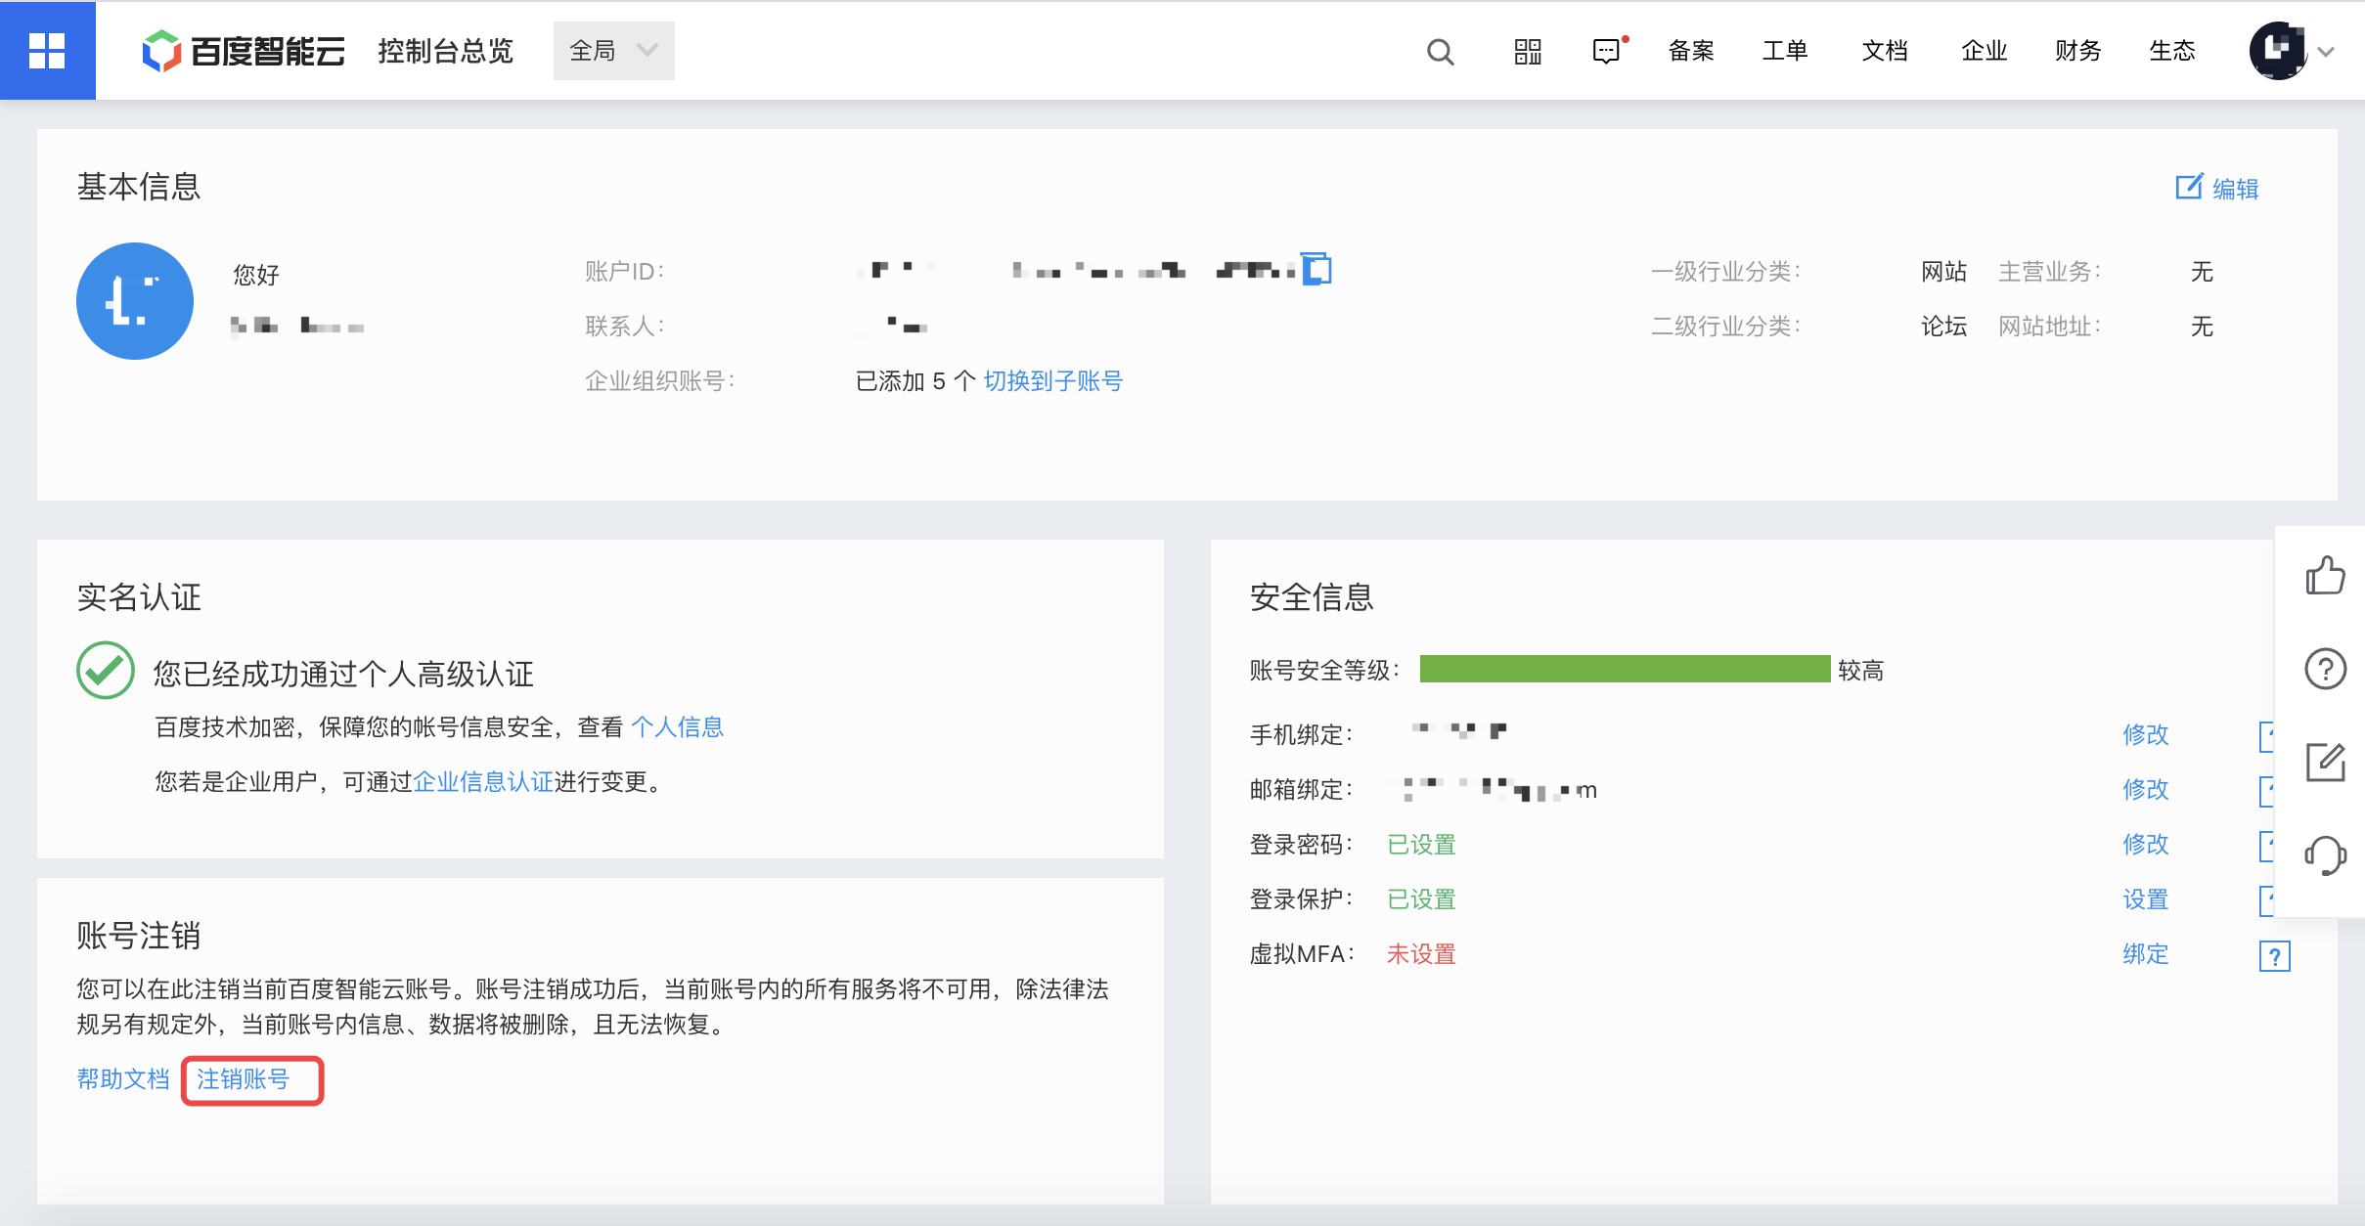Click the 较高 security level text
Viewport: 2365px width, 1226px height.
[1861, 671]
